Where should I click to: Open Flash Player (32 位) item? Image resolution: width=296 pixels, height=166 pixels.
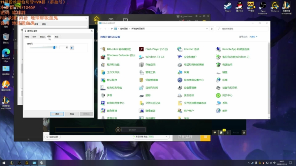[153, 49]
